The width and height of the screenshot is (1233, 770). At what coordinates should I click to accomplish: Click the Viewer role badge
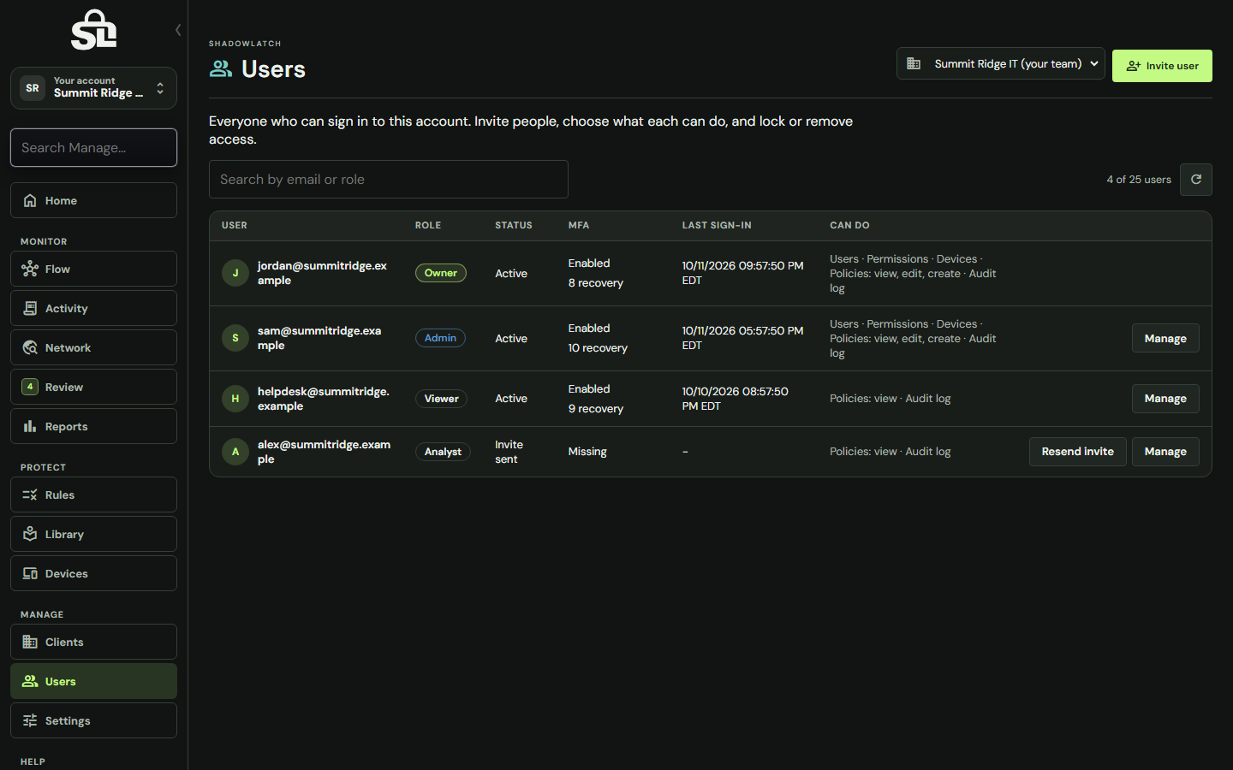tap(441, 399)
